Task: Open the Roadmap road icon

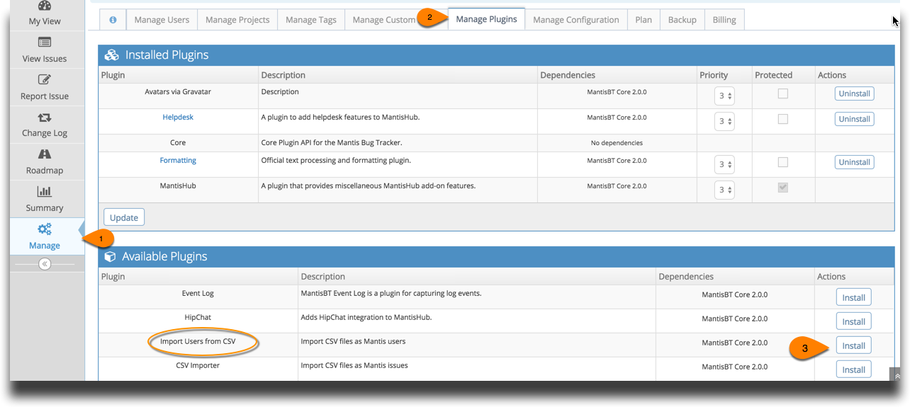Action: coord(45,154)
